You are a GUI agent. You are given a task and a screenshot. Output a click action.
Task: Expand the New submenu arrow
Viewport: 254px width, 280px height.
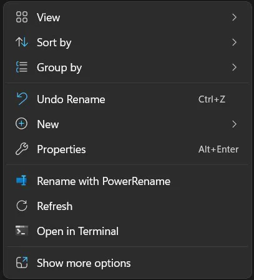tap(235, 124)
